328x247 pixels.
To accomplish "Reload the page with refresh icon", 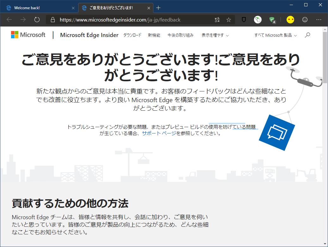I will [x=37, y=19].
